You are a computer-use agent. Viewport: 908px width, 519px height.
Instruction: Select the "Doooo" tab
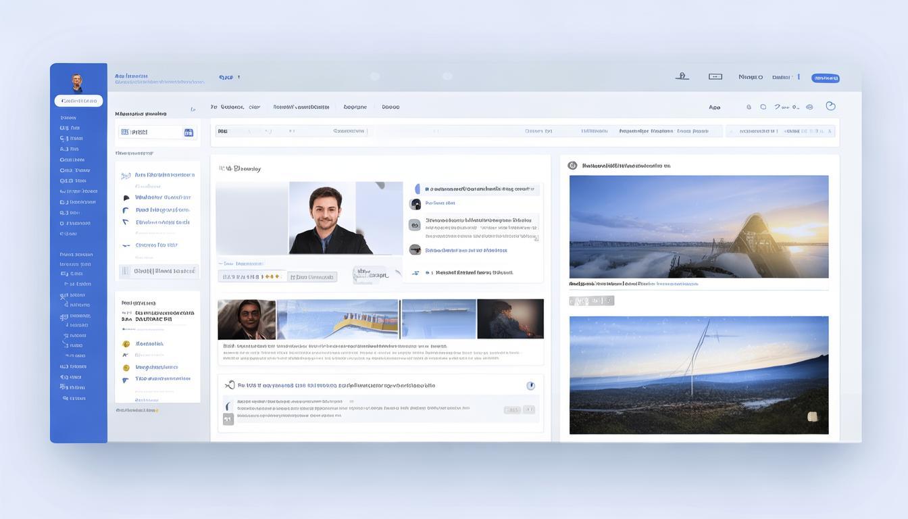click(390, 107)
